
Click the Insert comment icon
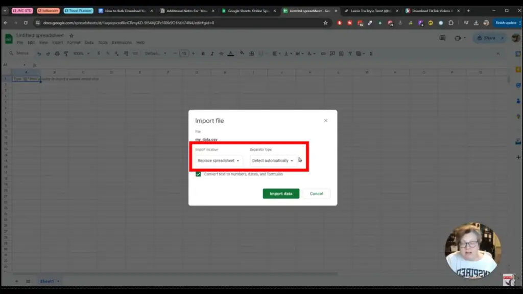(x=332, y=54)
